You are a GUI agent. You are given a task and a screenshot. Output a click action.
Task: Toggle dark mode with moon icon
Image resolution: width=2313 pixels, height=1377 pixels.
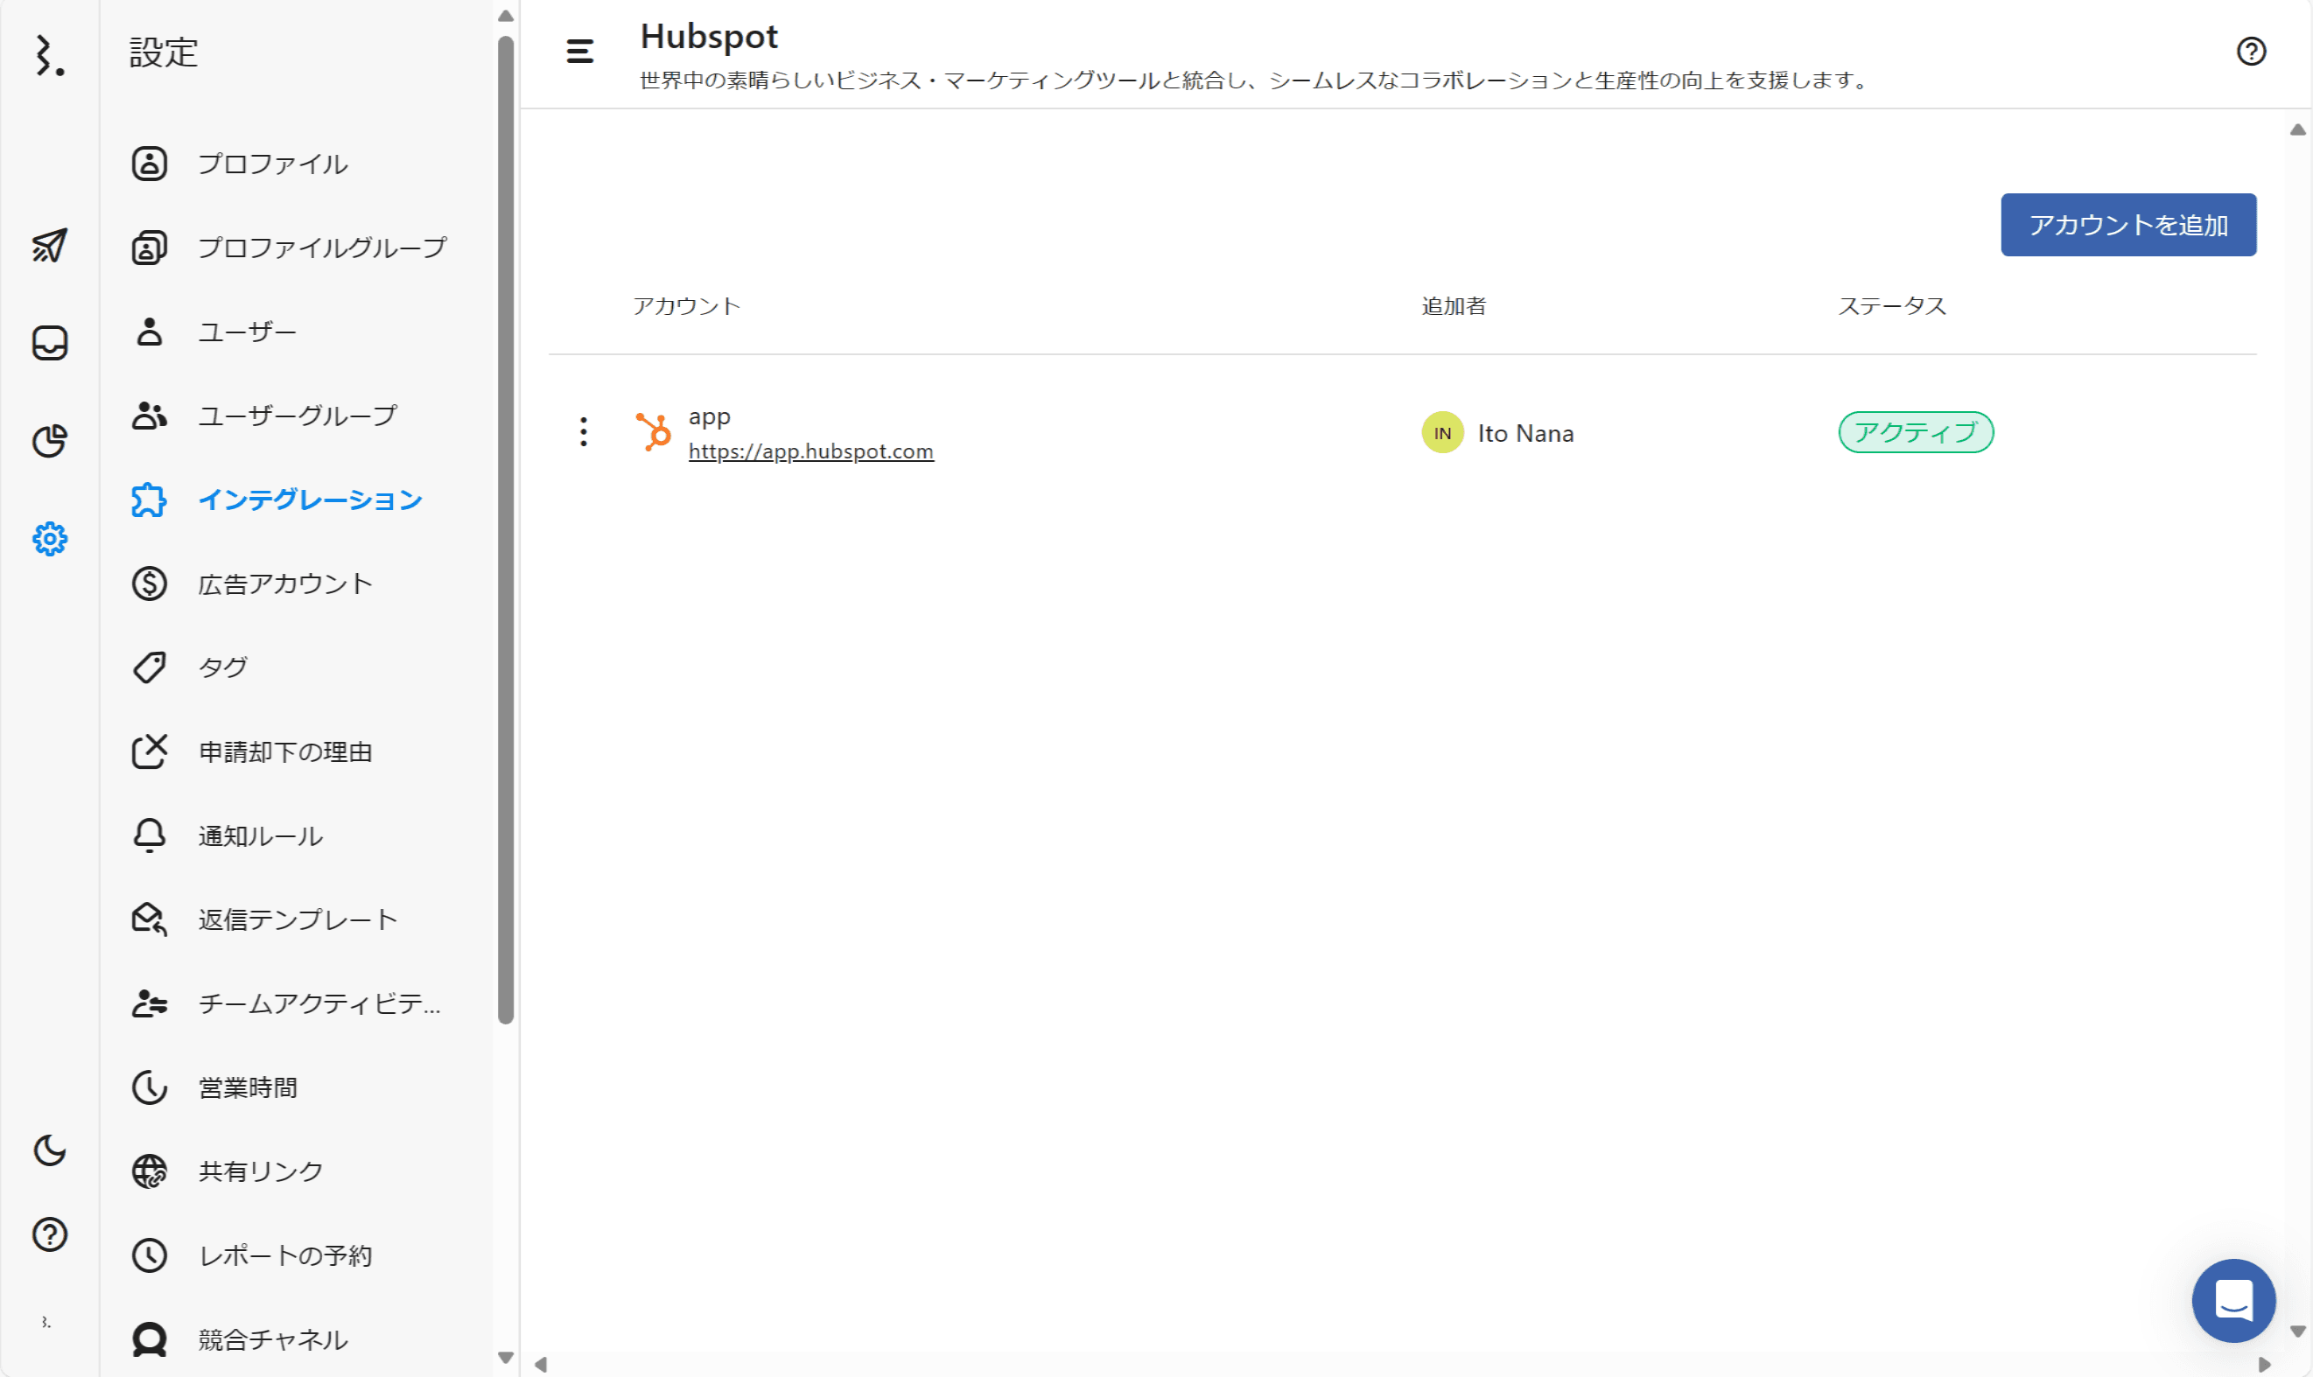(x=49, y=1150)
